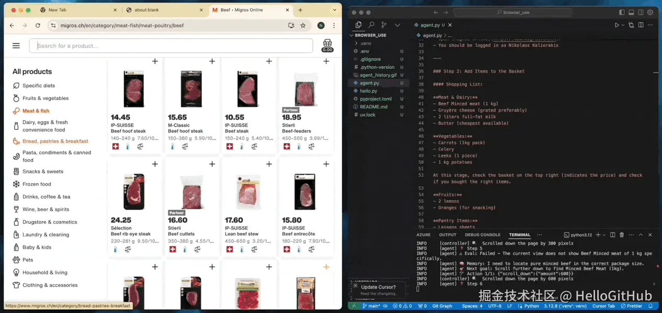Open Frozen food category
Image resolution: width=662 pixels, height=313 pixels.
[x=37, y=184]
